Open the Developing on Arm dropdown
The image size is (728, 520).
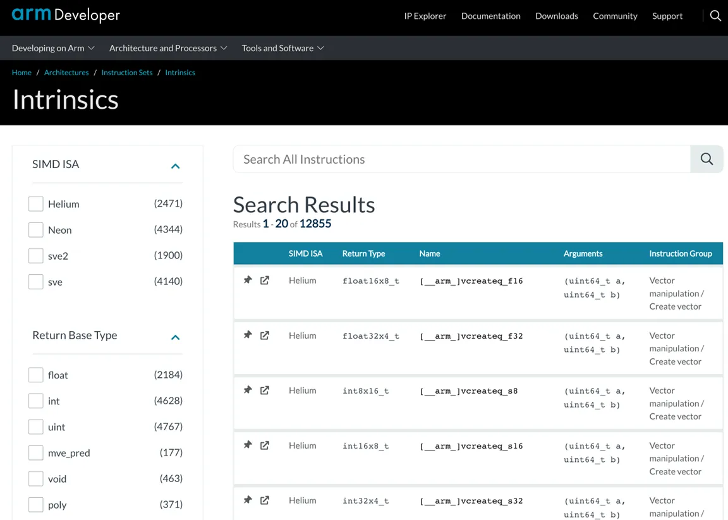(x=53, y=48)
